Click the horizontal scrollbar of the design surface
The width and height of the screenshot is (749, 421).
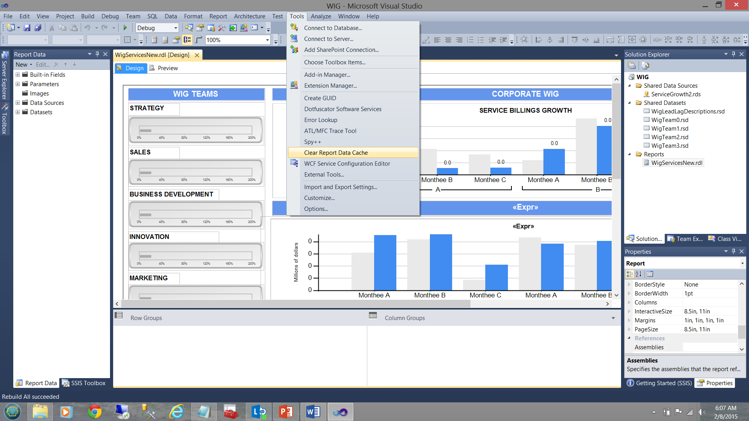pyautogui.click(x=296, y=304)
